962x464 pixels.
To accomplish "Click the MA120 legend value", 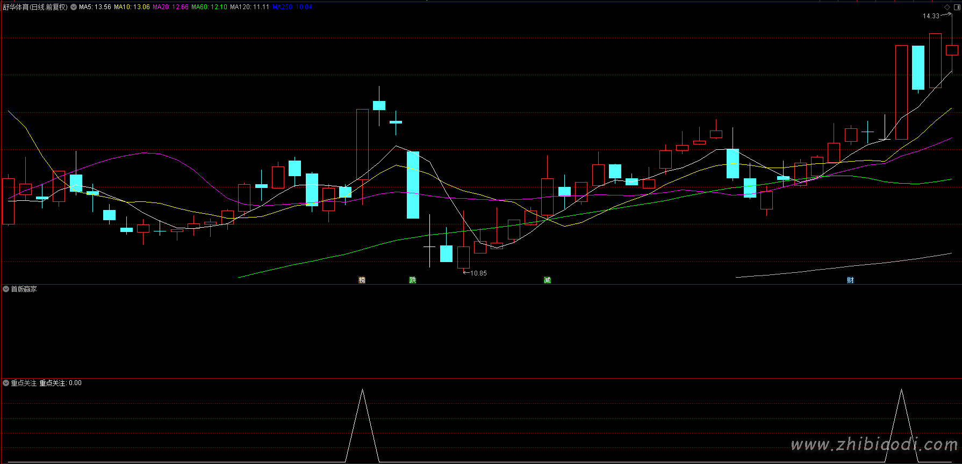I will 249,7.
